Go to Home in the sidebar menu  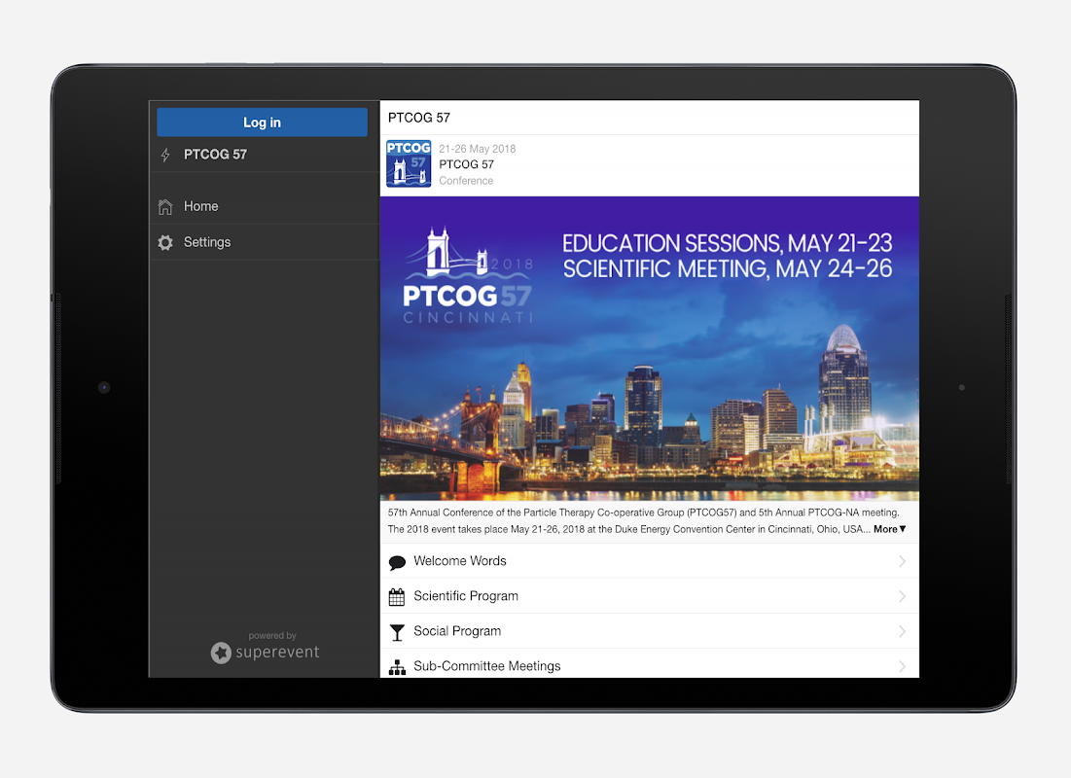[265, 206]
